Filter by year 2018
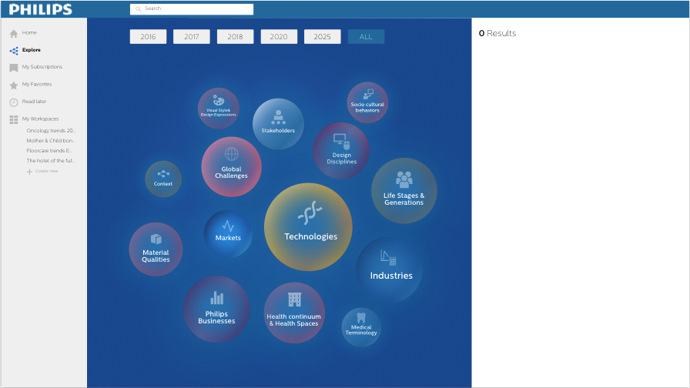 point(235,36)
